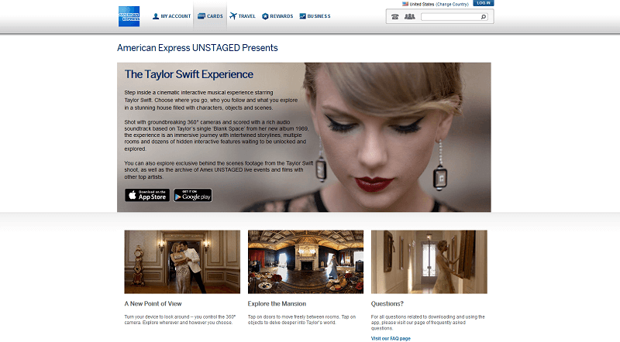Image resolution: width=620 pixels, height=342 pixels.
Task: Open the mansion panorama thumbnail
Action: click(305, 262)
